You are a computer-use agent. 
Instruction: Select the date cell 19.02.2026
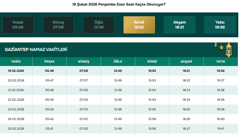[16, 71]
